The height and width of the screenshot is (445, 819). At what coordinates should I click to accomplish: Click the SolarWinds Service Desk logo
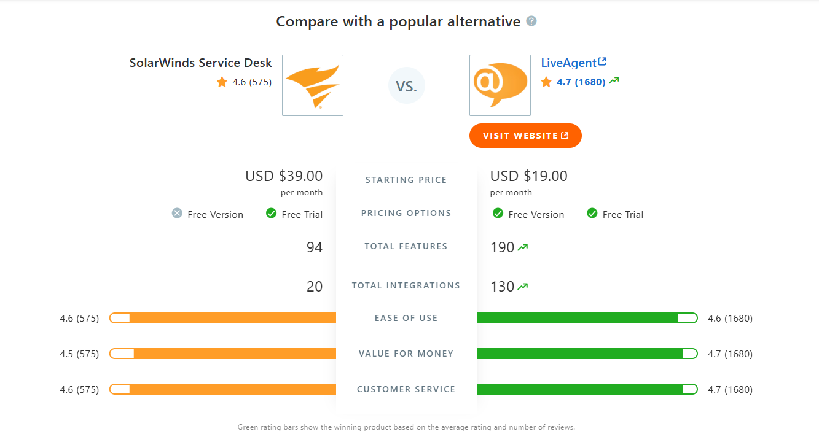coord(312,85)
